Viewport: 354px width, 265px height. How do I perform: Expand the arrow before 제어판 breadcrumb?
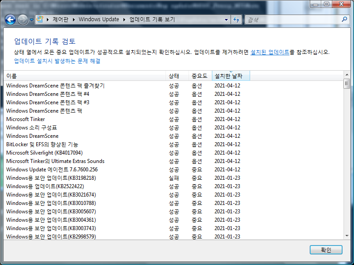tap(48, 19)
